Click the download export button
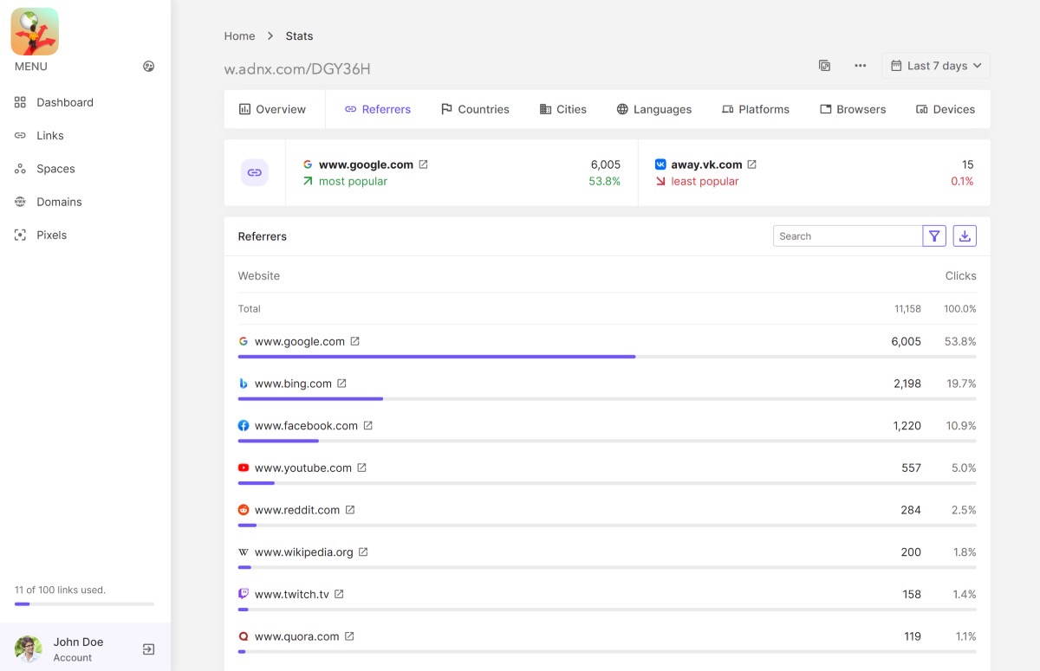The height and width of the screenshot is (671, 1040). click(x=965, y=236)
